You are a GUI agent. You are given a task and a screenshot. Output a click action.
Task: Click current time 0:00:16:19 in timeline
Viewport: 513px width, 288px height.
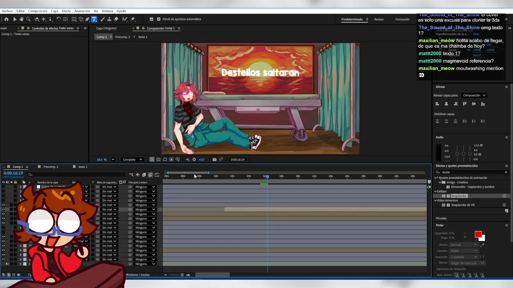pyautogui.click(x=13, y=173)
